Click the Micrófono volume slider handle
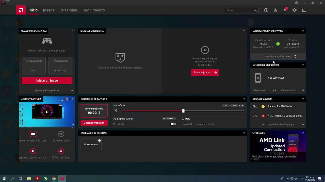Screen dimensions: 325x182 coord(183,111)
